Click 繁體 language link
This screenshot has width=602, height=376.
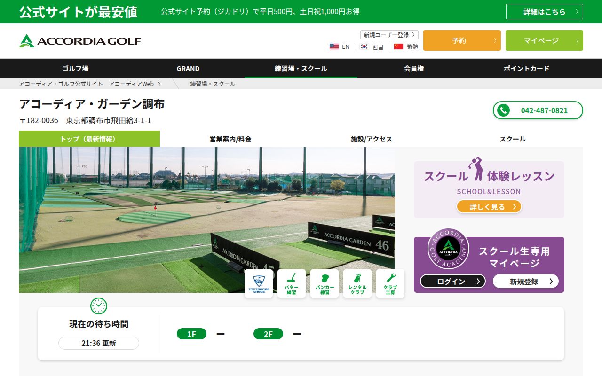coord(412,47)
